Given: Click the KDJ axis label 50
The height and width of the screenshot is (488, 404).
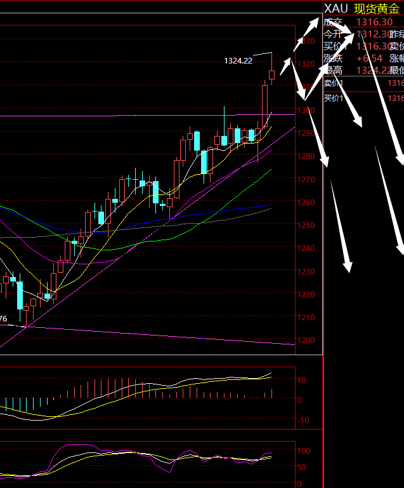Looking at the screenshot, I should tap(301, 468).
